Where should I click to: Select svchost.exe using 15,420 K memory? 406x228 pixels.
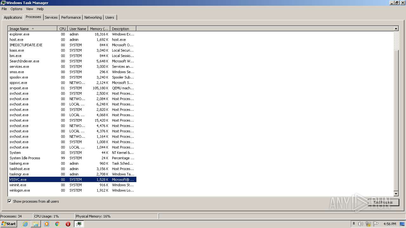tap(72, 120)
